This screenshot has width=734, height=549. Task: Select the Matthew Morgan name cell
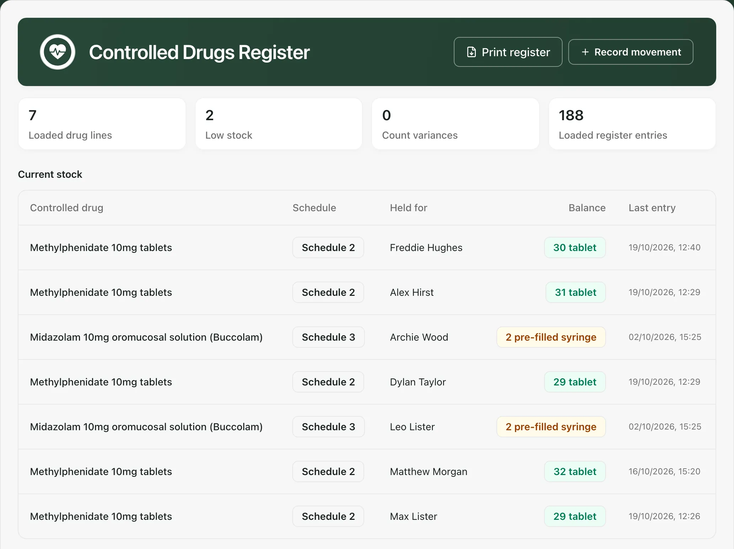click(429, 471)
